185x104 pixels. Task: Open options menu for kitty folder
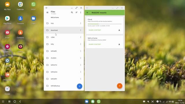point(81,44)
